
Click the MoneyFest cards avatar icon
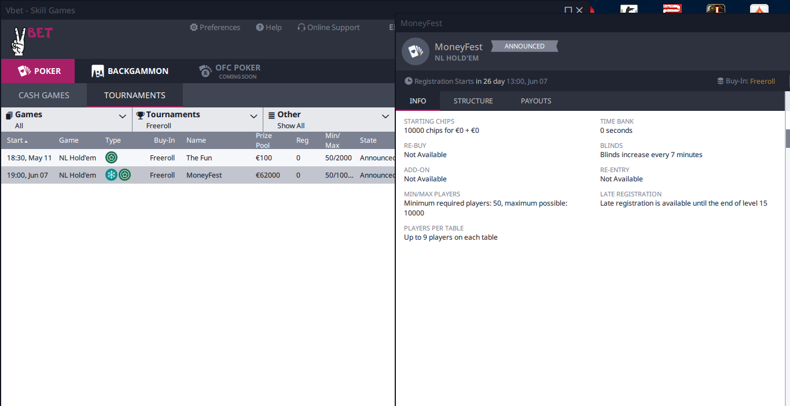[x=416, y=51]
